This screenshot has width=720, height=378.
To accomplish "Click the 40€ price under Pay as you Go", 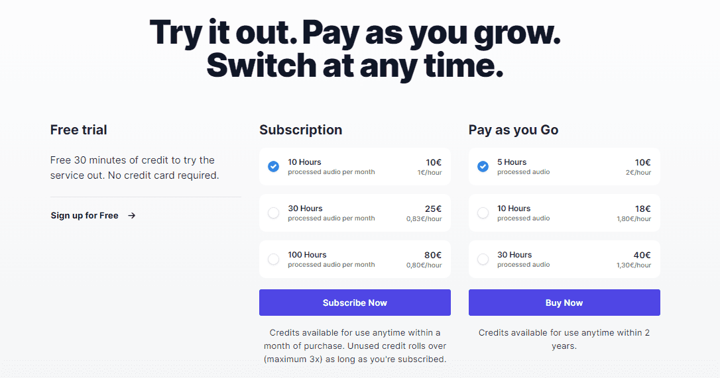I will (x=642, y=255).
